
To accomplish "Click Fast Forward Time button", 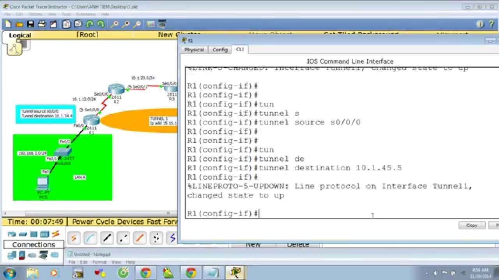I will (162, 222).
